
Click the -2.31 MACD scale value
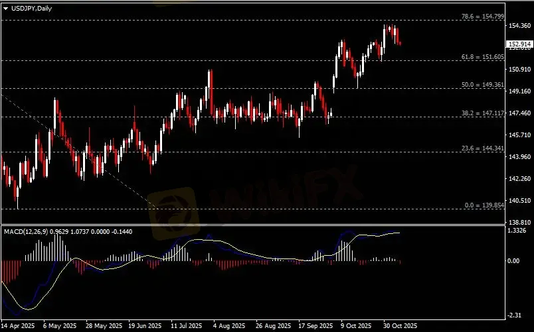[x=516, y=315]
